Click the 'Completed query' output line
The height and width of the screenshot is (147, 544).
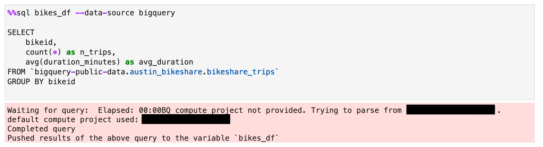point(41,129)
